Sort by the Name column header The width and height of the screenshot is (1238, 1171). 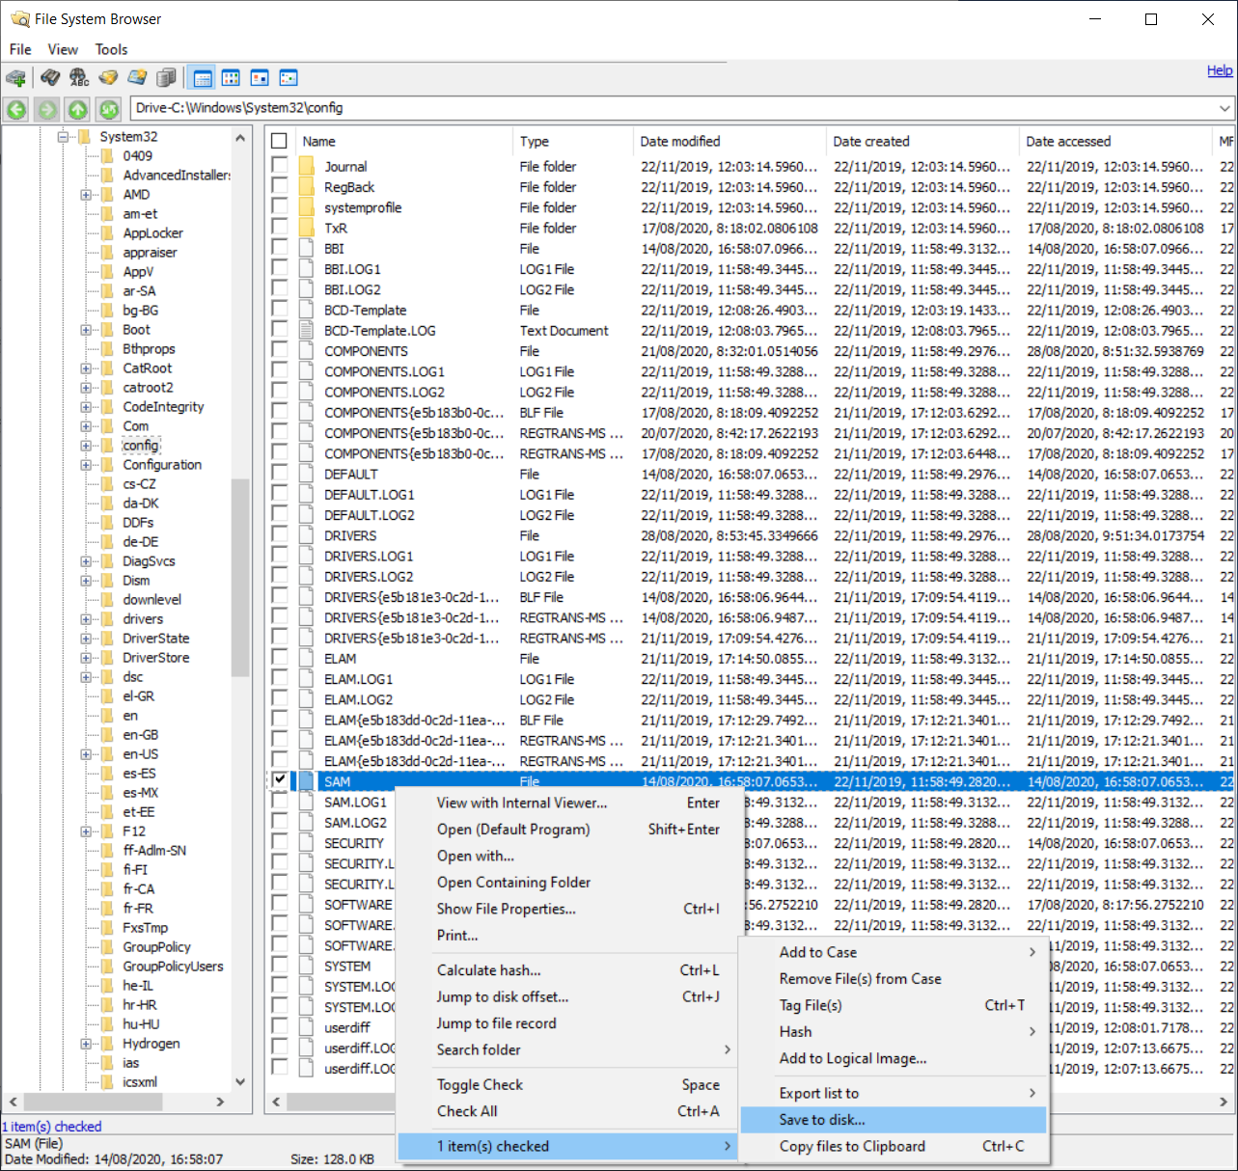pyautogui.click(x=403, y=141)
